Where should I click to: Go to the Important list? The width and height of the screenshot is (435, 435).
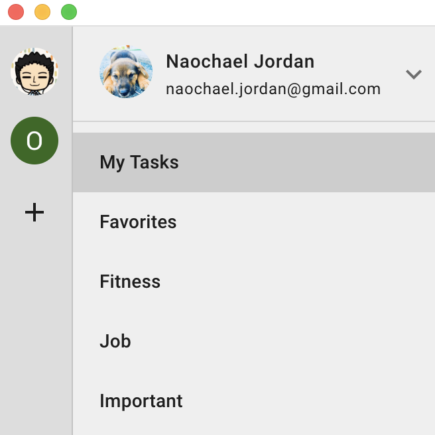(254, 401)
